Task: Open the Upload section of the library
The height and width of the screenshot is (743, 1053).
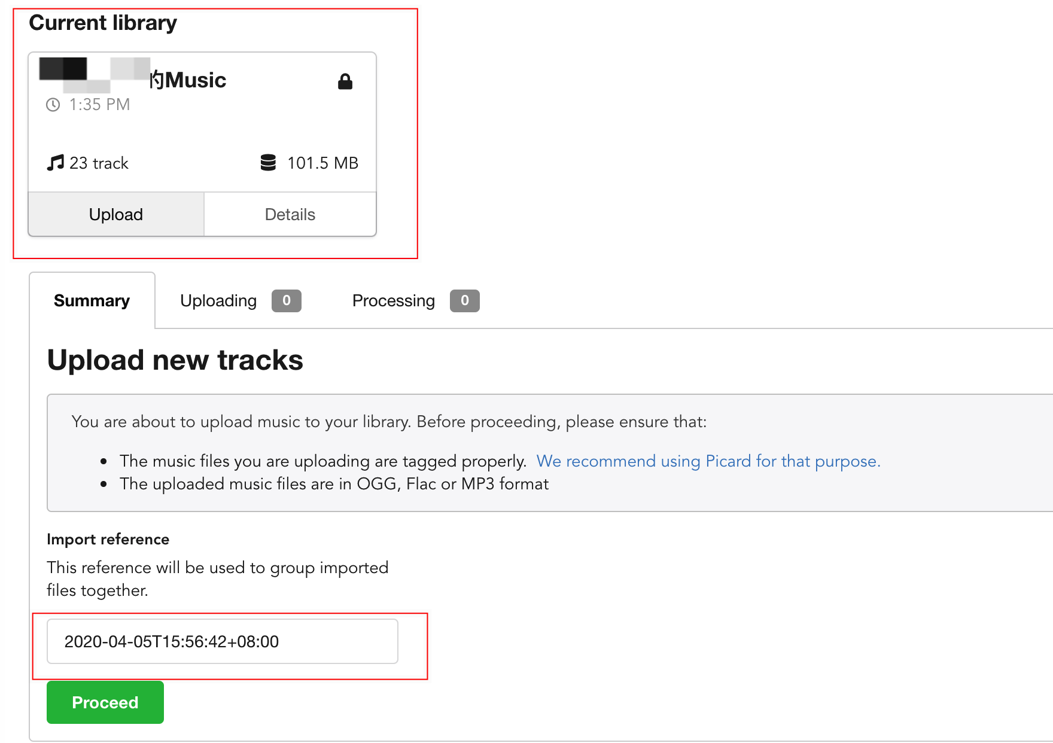Action: pos(116,214)
